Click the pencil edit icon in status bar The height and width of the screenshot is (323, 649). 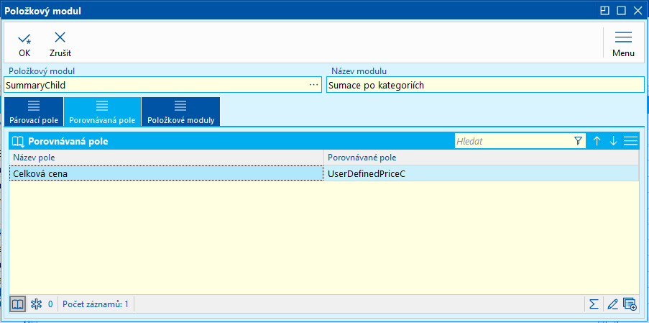612,304
